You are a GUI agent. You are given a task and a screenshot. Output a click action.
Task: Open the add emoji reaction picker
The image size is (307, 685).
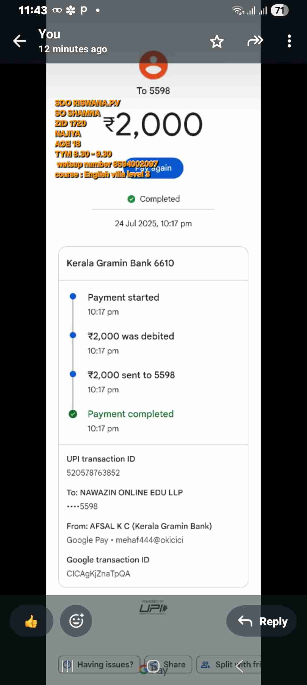coord(76,621)
